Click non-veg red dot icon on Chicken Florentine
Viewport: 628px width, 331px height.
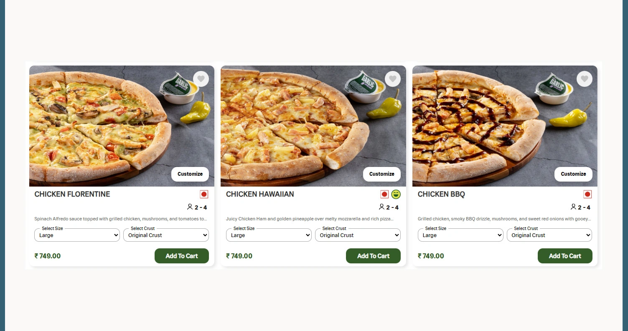pyautogui.click(x=204, y=194)
